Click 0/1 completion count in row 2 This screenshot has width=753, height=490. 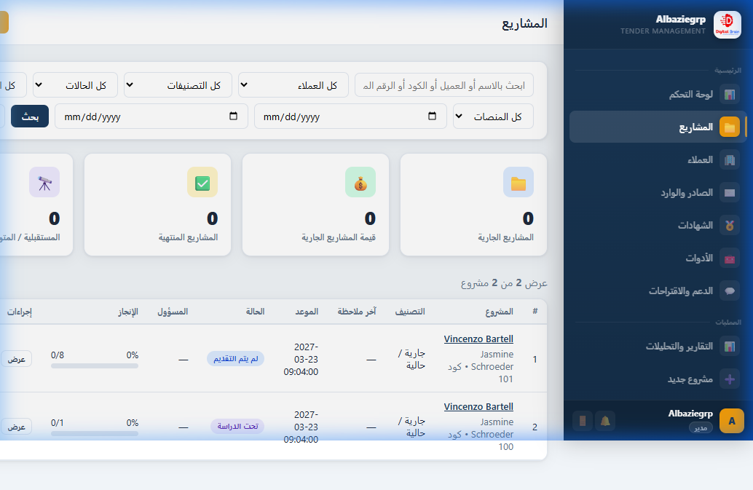(57, 423)
